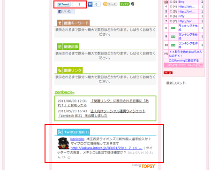Open the zenback post dated 2011/06/03 12:31
211x170 pixels.
pyautogui.click(x=103, y=103)
